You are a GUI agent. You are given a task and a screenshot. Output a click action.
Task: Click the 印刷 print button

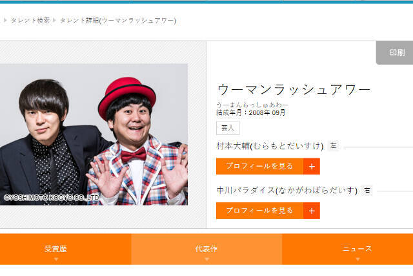(x=394, y=52)
